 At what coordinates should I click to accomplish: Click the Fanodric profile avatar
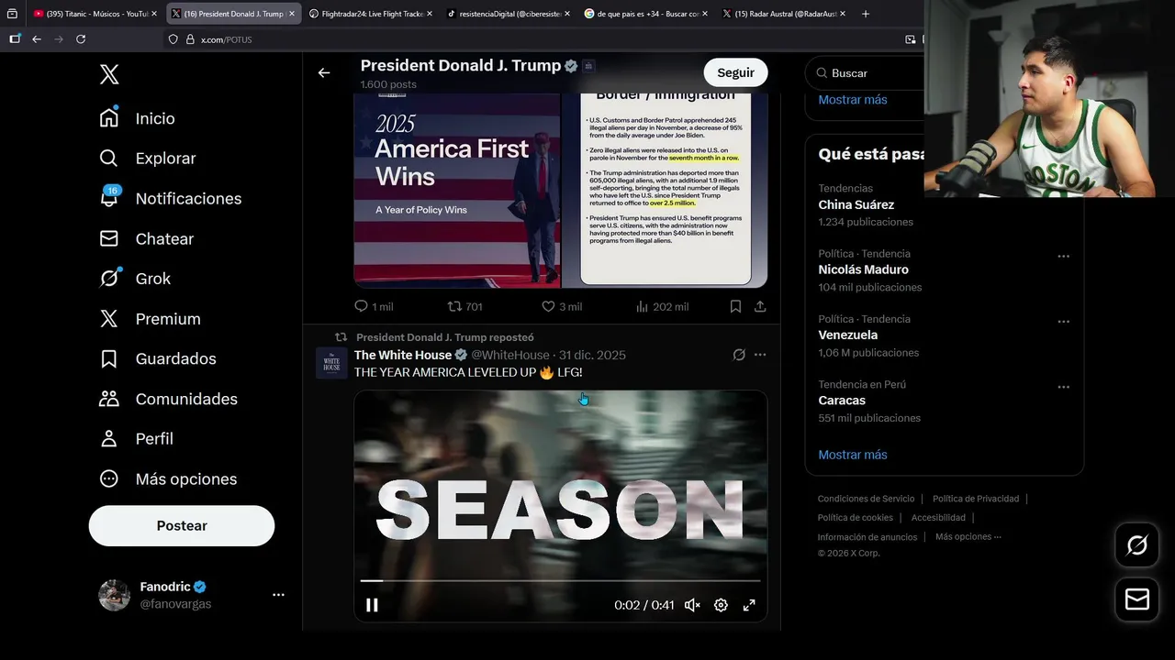115,595
